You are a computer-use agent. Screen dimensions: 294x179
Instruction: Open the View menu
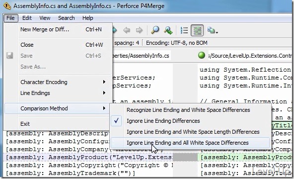tap(45, 18)
